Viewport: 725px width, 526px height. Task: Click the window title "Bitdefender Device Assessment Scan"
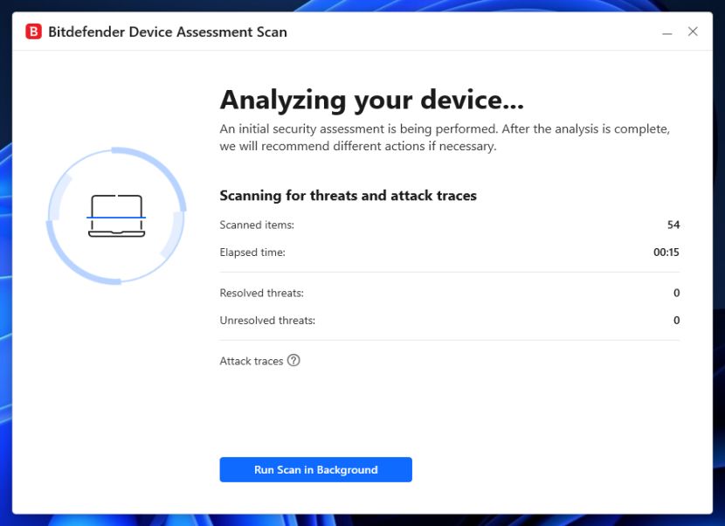pyautogui.click(x=168, y=32)
